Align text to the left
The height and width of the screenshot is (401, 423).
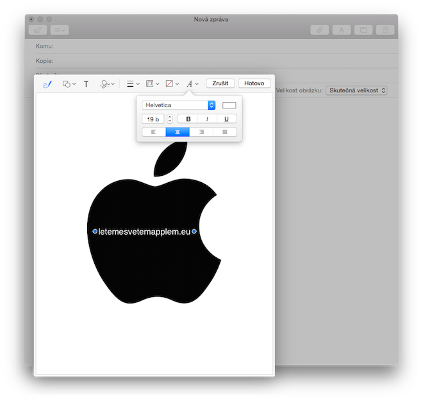[x=154, y=132]
